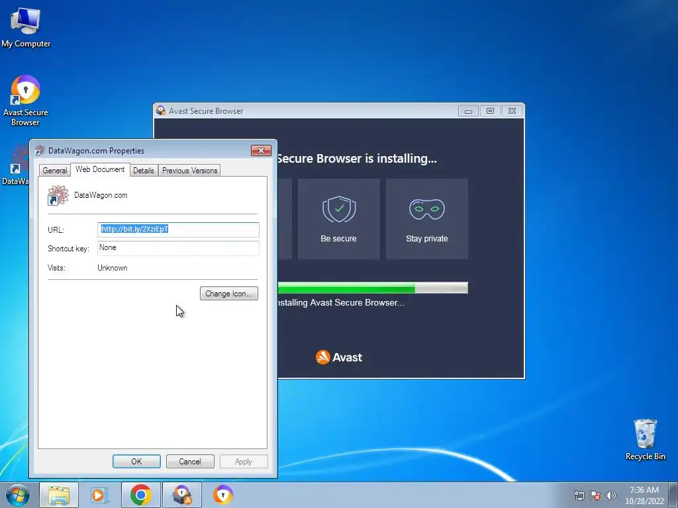The image size is (678, 508).
Task: Maximize the Avast installer window
Action: [x=490, y=111]
